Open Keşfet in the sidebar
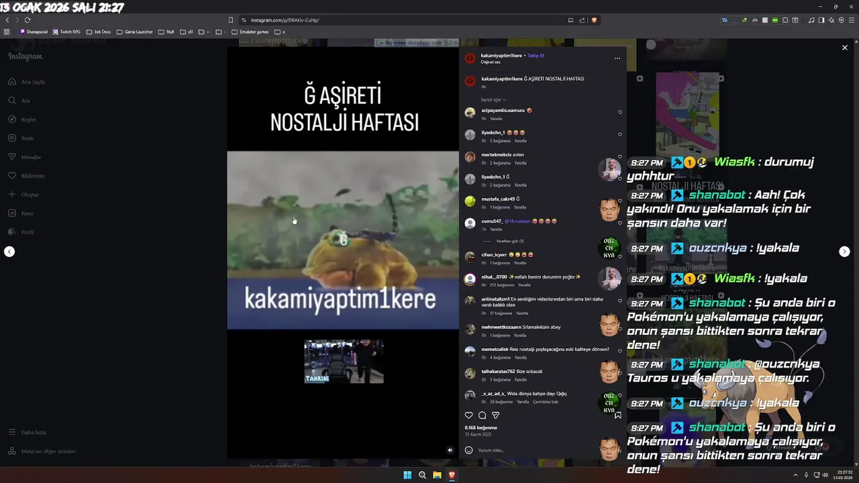Image resolution: width=859 pixels, height=483 pixels. [22, 119]
